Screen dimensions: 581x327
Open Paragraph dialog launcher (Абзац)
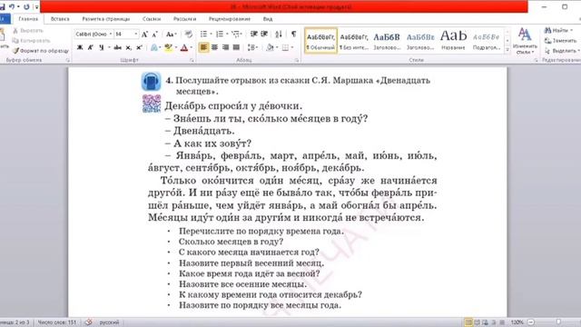pos(297,60)
